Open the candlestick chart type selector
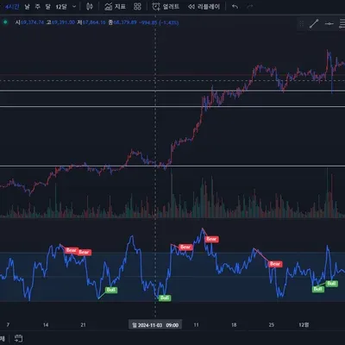The height and width of the screenshot is (345, 345). [x=90, y=6]
